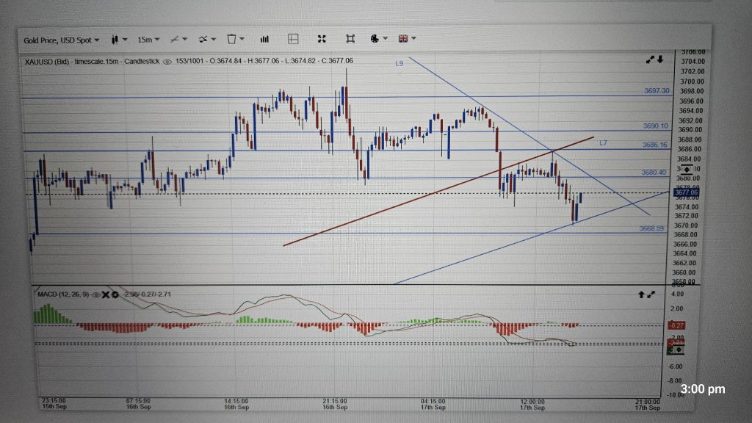The width and height of the screenshot is (752, 423).
Task: Select the line drawing tool
Action: tap(174, 39)
